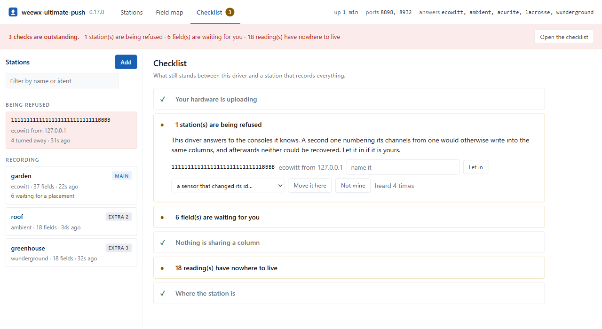The height and width of the screenshot is (329, 602).
Task: Click the MAIN badge on garden
Action: (122, 176)
